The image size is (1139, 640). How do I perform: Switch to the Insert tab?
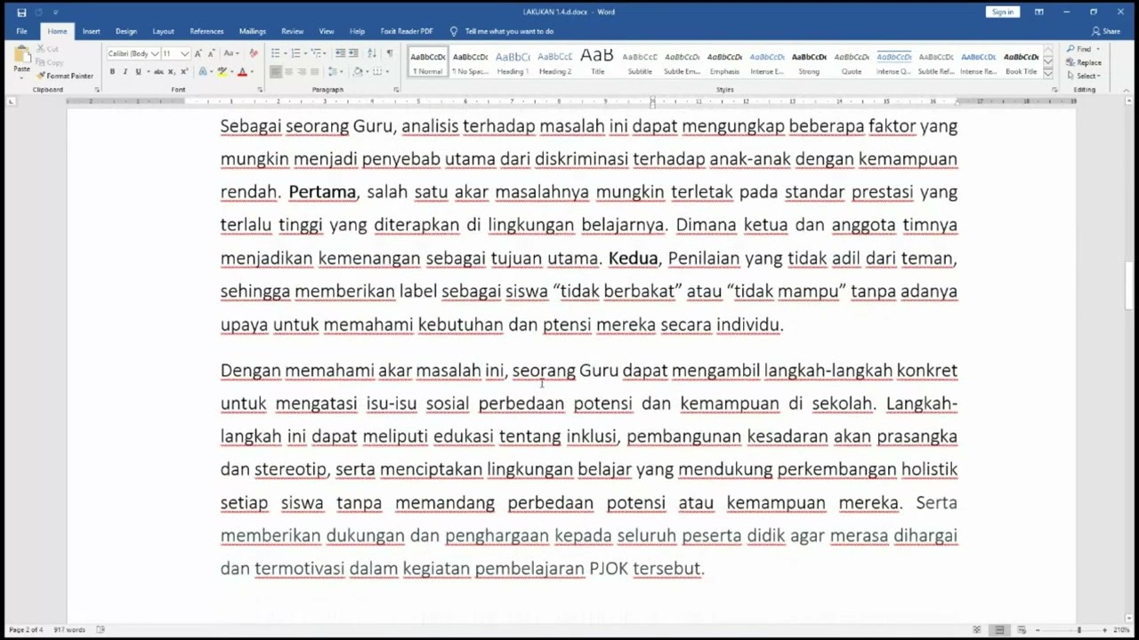tap(91, 31)
